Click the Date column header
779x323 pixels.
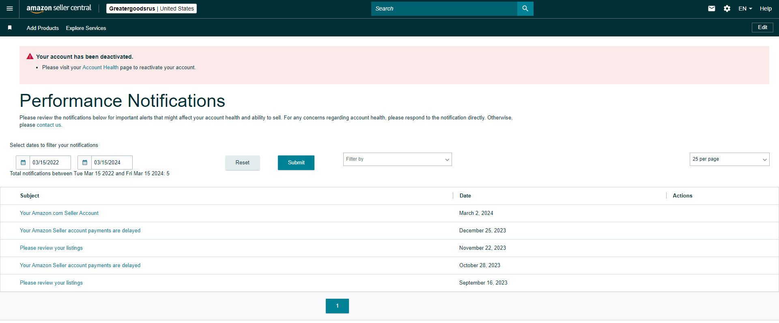tap(465, 195)
